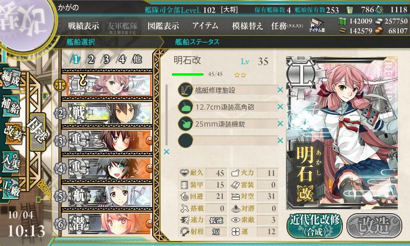
Task: Open the 補給 resupply sidebar icon
Action: click(x=11, y=106)
